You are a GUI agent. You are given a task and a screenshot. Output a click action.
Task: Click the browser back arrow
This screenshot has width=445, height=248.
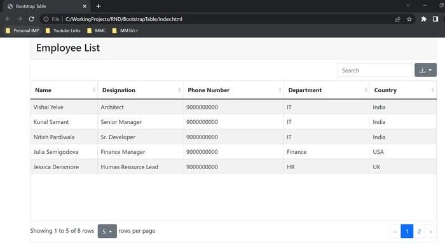pos(8,19)
